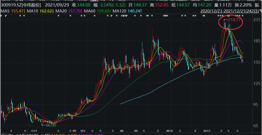Select the day low price 144.57
The height and width of the screenshot is (135, 262).
(x=183, y=5)
